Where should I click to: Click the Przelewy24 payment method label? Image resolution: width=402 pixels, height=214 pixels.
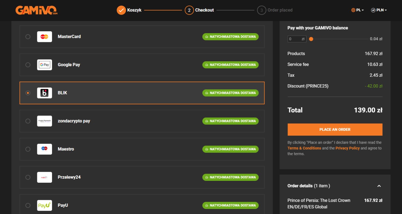69,177
